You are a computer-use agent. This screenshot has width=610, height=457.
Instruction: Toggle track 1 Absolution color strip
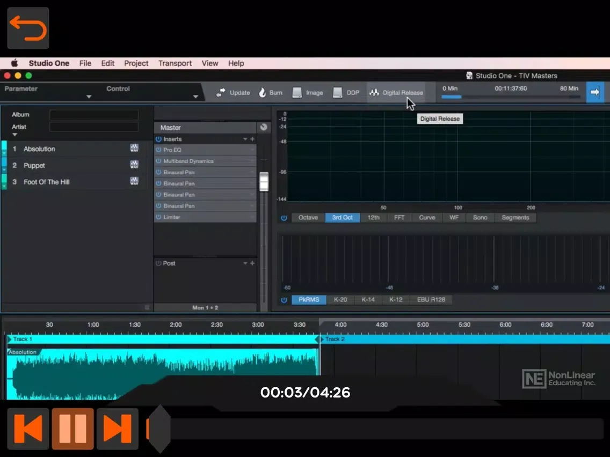click(4, 149)
